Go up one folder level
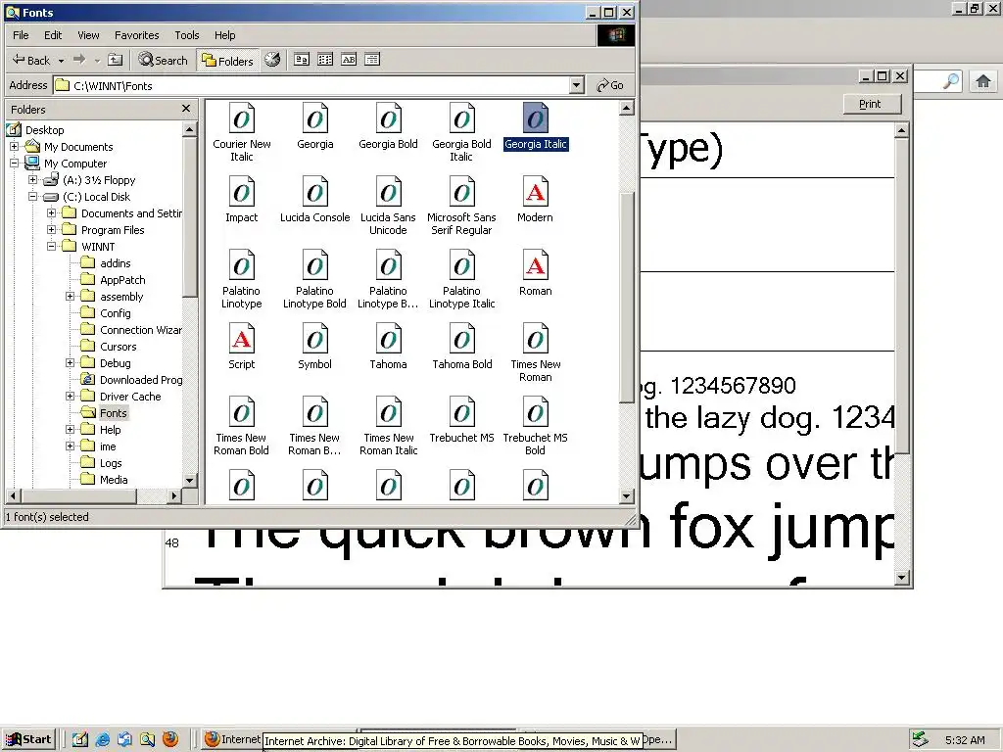 [116, 60]
